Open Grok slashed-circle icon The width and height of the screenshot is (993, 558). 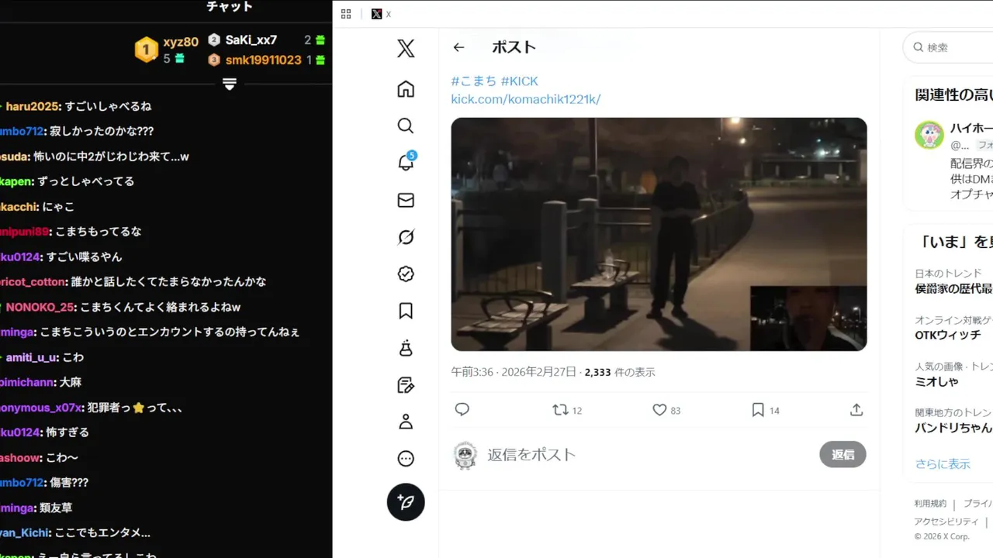(x=406, y=237)
